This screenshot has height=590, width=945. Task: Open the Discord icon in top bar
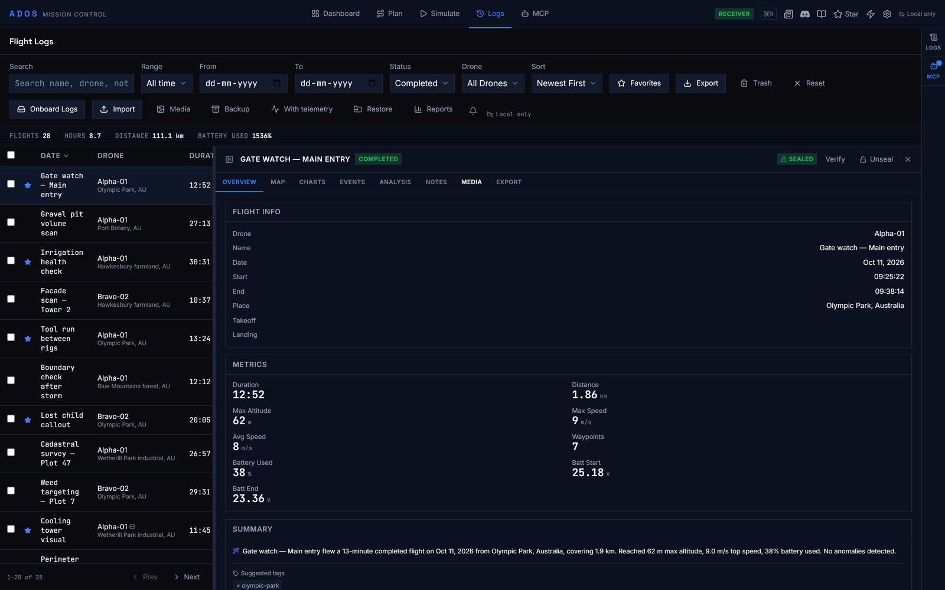click(x=804, y=14)
